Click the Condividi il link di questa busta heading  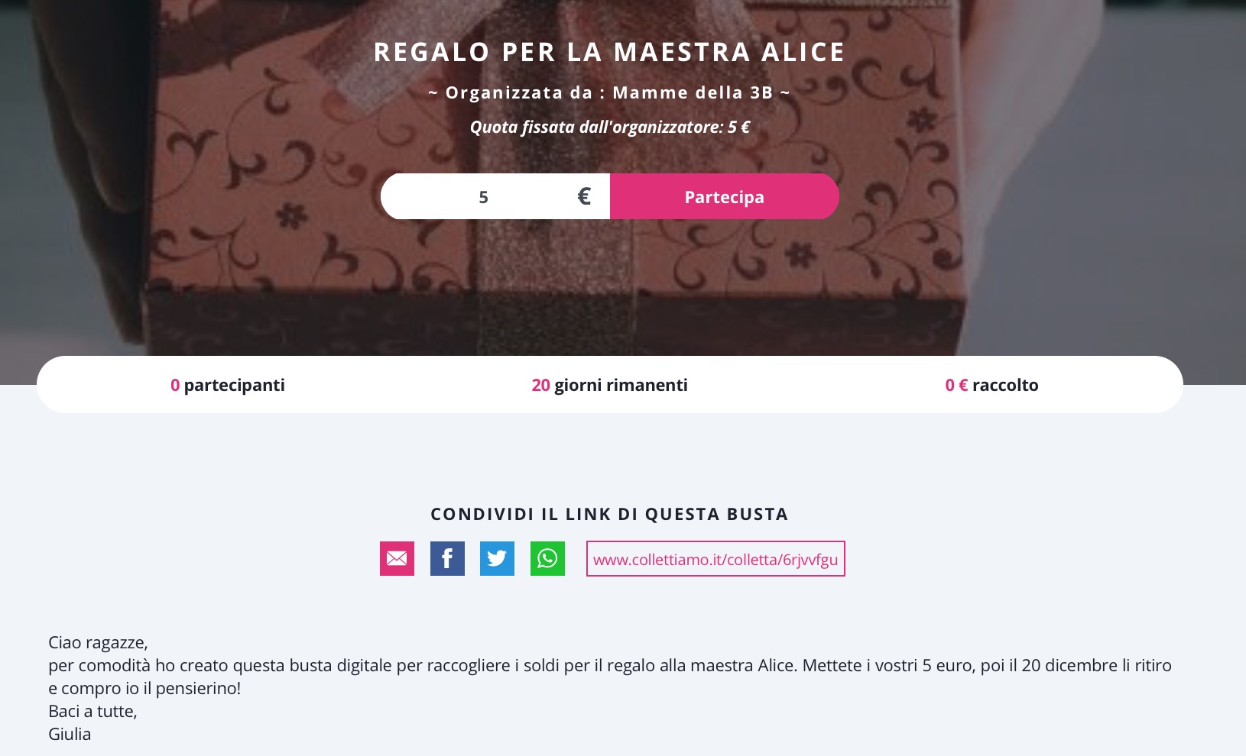click(609, 514)
